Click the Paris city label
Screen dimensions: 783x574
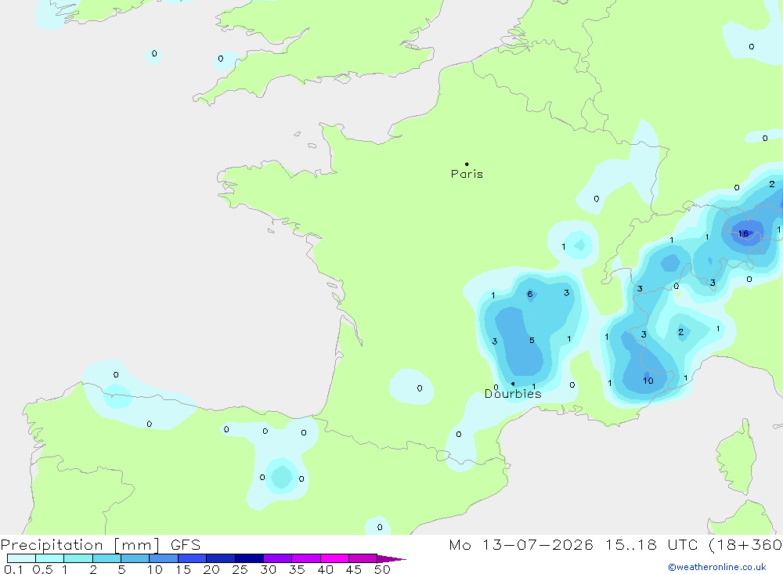pyautogui.click(x=467, y=174)
